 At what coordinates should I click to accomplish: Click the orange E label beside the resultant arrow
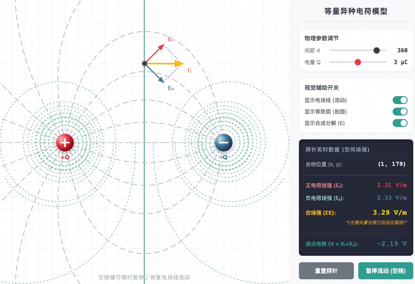coord(189,70)
